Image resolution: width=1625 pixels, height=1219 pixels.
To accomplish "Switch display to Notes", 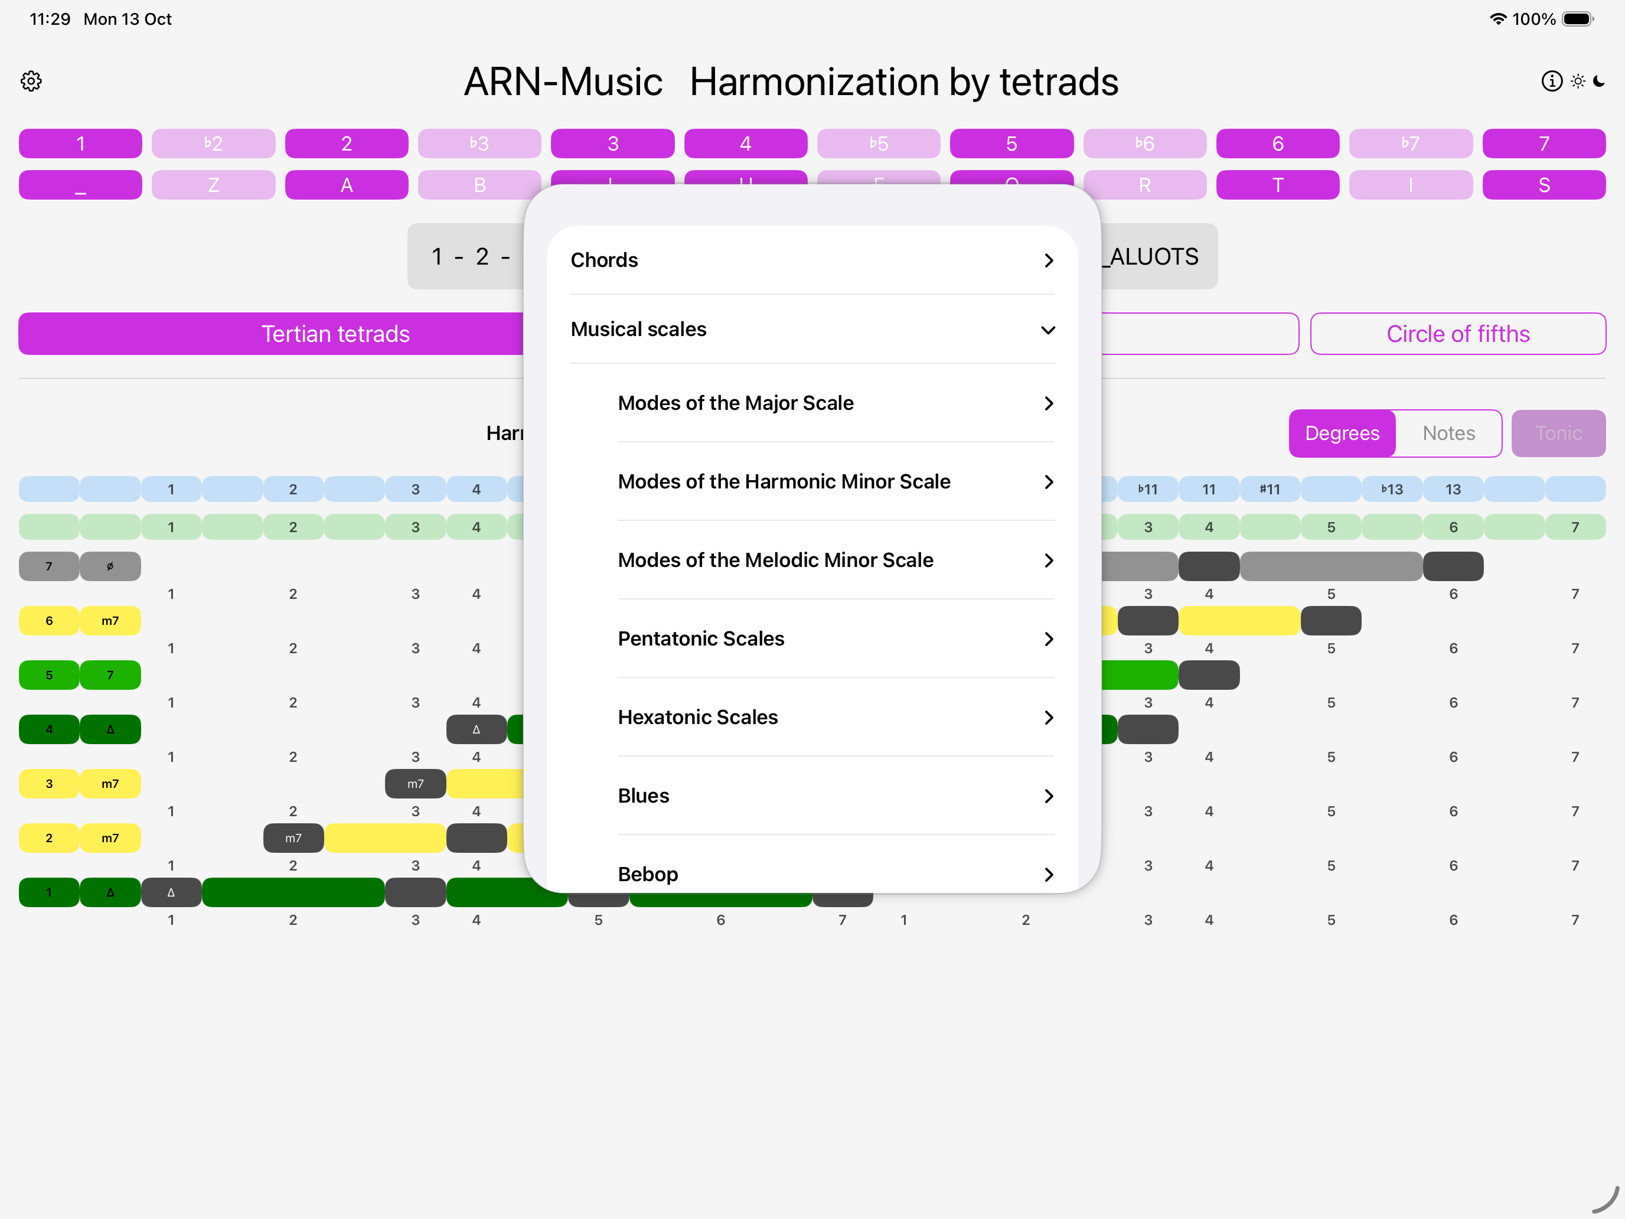I will 1448,434.
